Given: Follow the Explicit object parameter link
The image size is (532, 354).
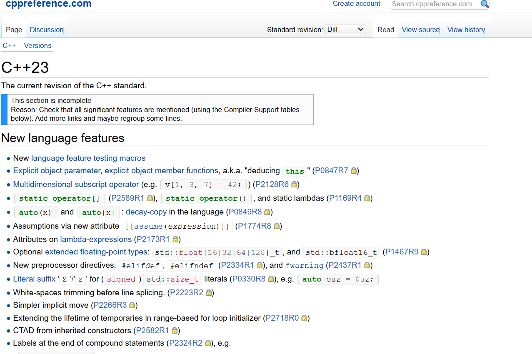Looking at the screenshot, I should [57, 171].
